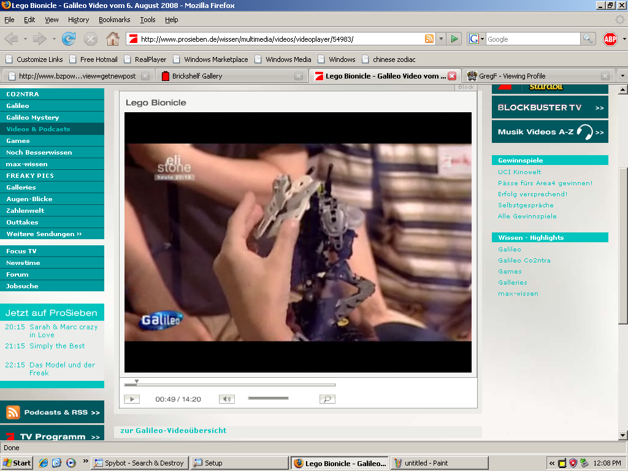Screen dimensions: 628x471
Task: Click the BLOCKBUSTER TV banner
Action: [x=550, y=107]
